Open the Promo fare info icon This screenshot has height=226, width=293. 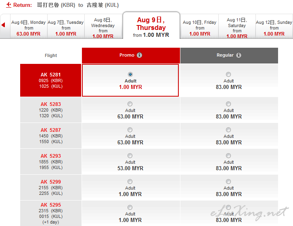pos(139,55)
